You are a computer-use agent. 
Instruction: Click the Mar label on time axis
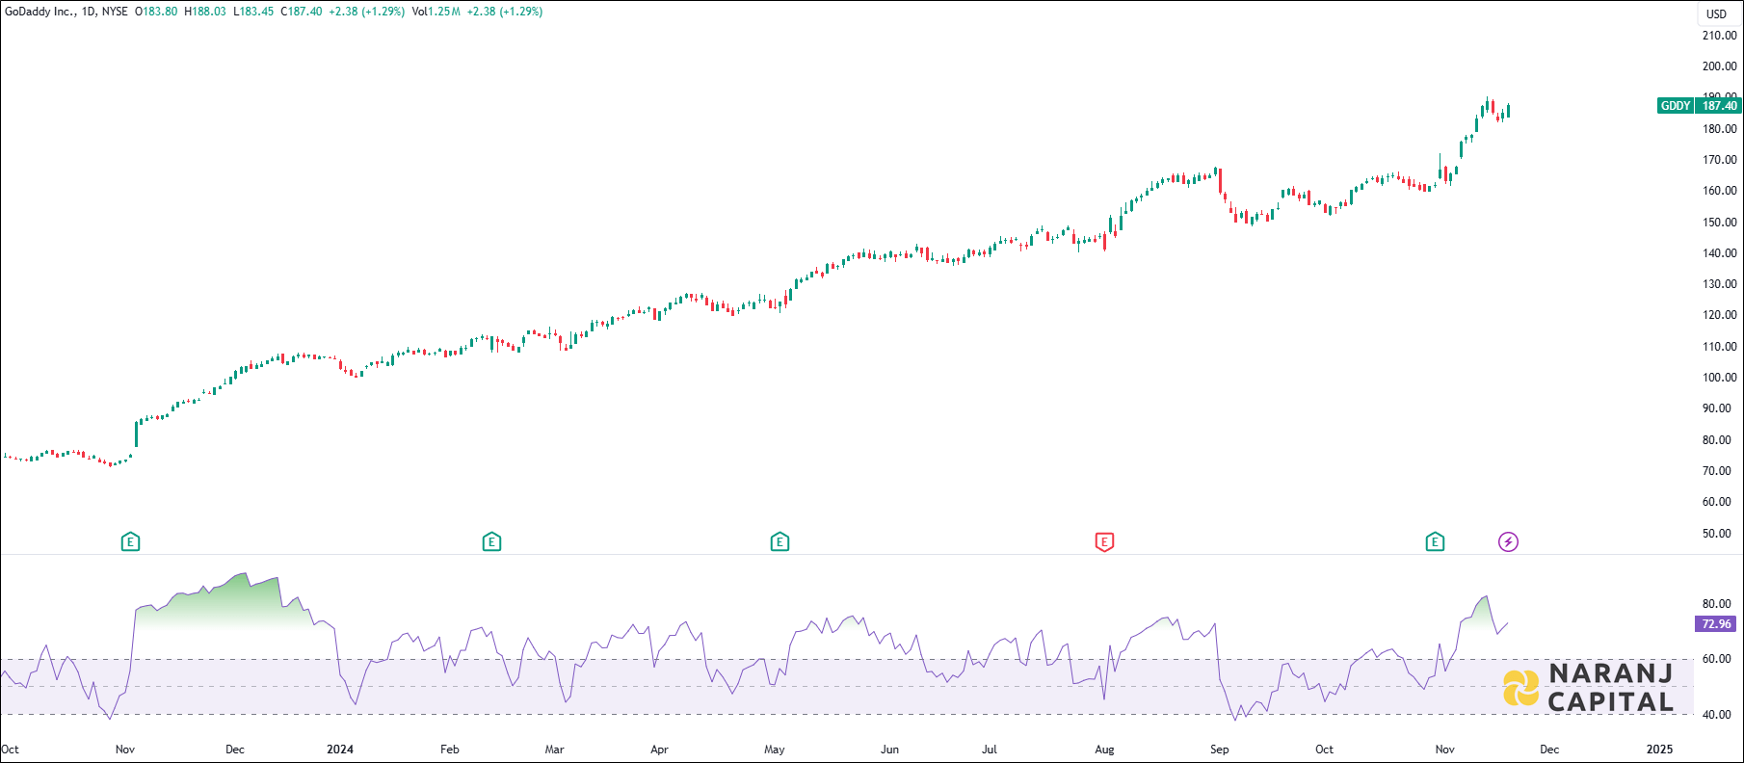pyautogui.click(x=554, y=750)
